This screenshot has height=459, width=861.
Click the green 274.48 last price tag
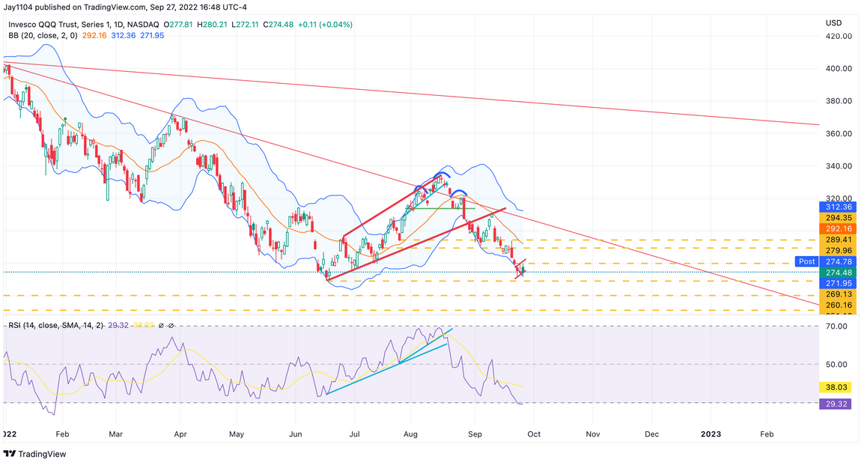839,273
